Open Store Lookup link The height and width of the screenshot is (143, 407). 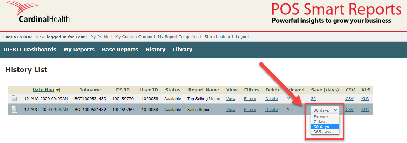(x=217, y=37)
